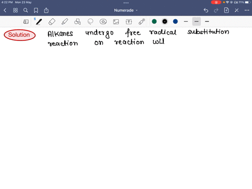
Task: Tap the battery status indicator
Action: click(244, 2)
